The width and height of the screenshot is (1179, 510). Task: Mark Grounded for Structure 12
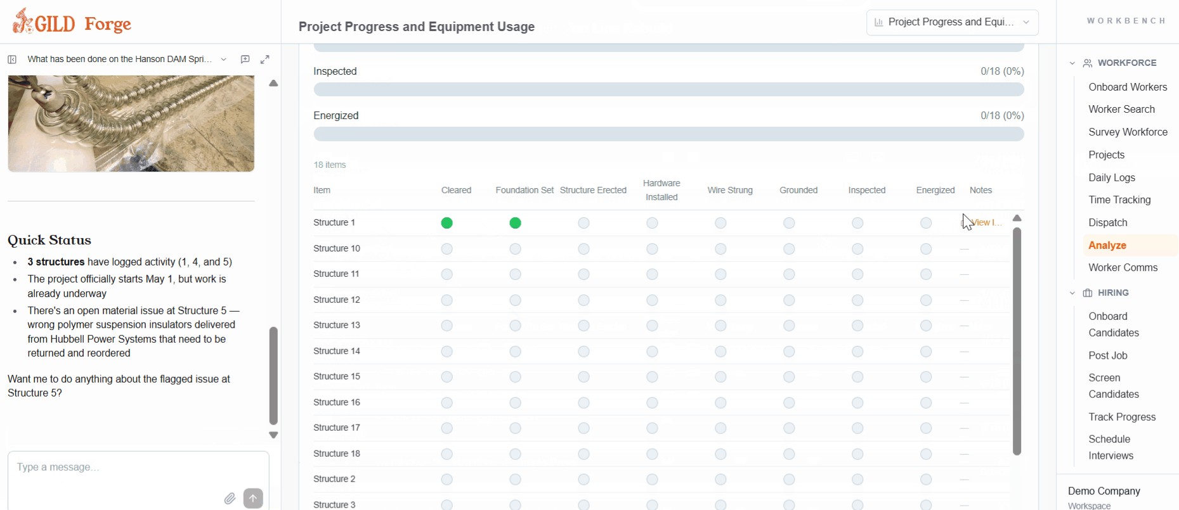(x=789, y=300)
